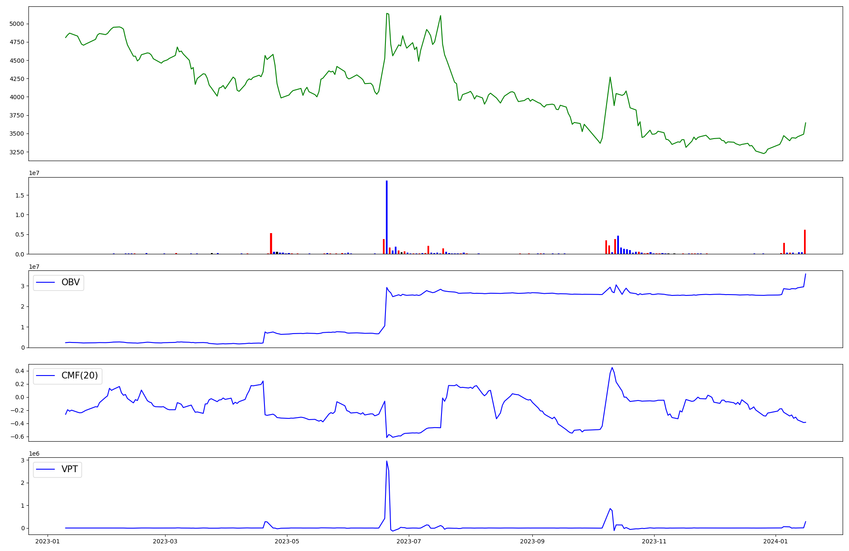Screen dimensions: 849x551
Task: Click the 2023-01 x-axis tick label
Action: tap(48, 541)
